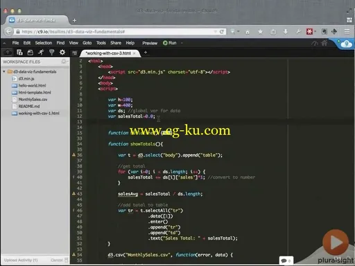Open developer tools wrench icon

(298, 31)
